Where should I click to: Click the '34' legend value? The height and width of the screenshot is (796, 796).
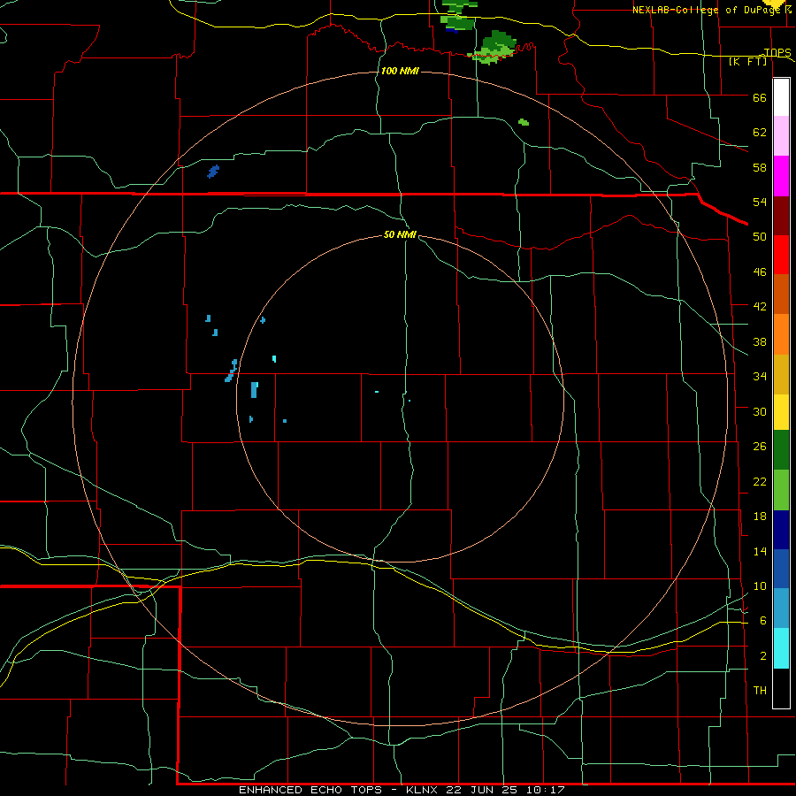pyautogui.click(x=760, y=377)
